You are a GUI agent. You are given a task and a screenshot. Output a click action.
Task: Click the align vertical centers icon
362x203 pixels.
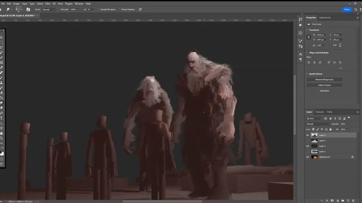click(334, 63)
